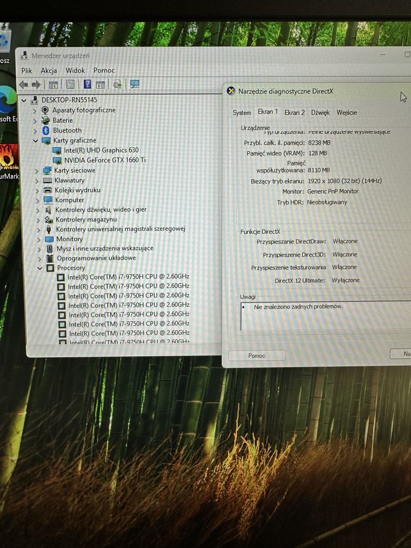
Task: Click the 8238 MB total memory value
Action: coord(319,142)
